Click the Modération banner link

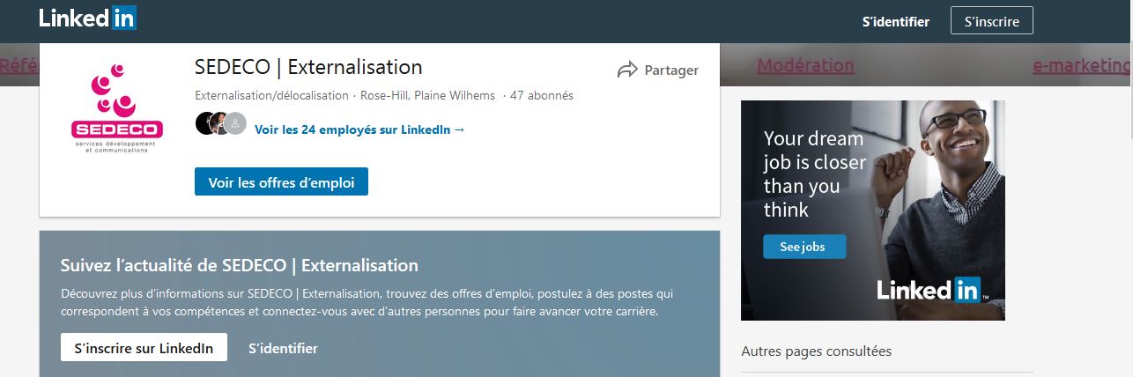pos(805,65)
